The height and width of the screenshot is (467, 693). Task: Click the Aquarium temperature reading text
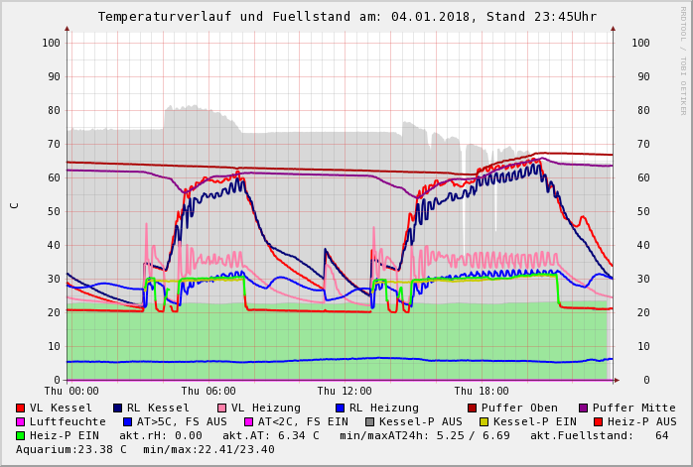tap(72, 449)
